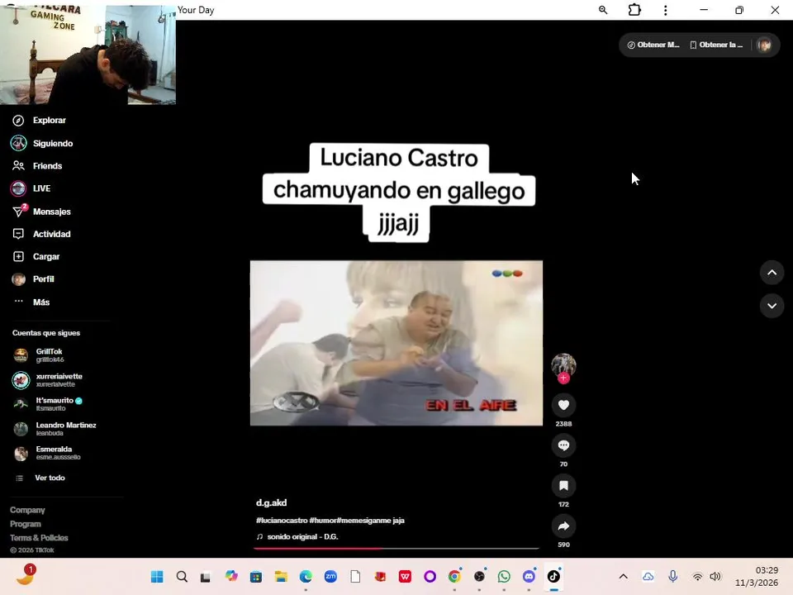Go to previous video up arrow

[772, 273]
